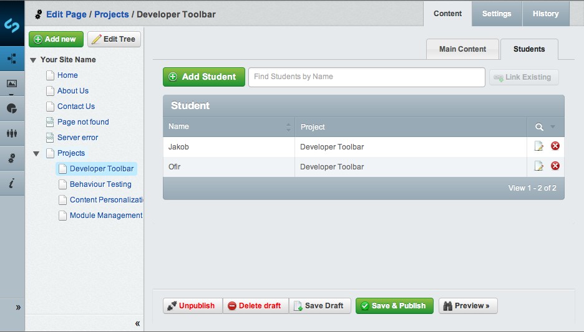Open the Files section image icon
This screenshot has height=332, width=584.
click(x=12, y=83)
